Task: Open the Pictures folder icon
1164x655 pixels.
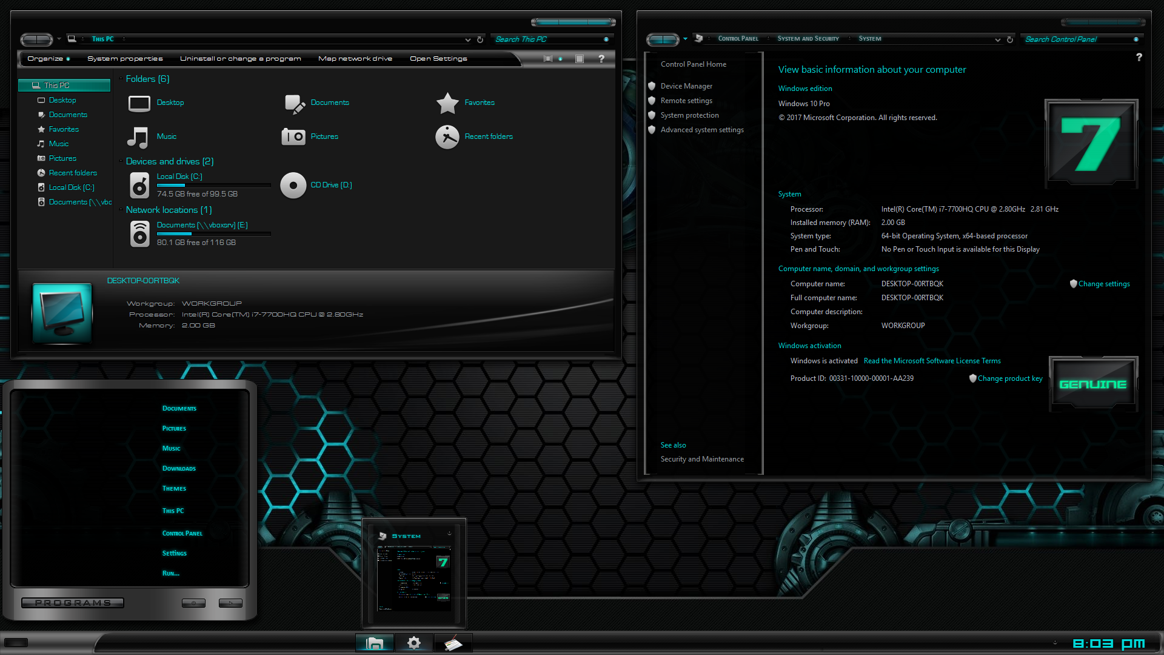Action: click(293, 136)
